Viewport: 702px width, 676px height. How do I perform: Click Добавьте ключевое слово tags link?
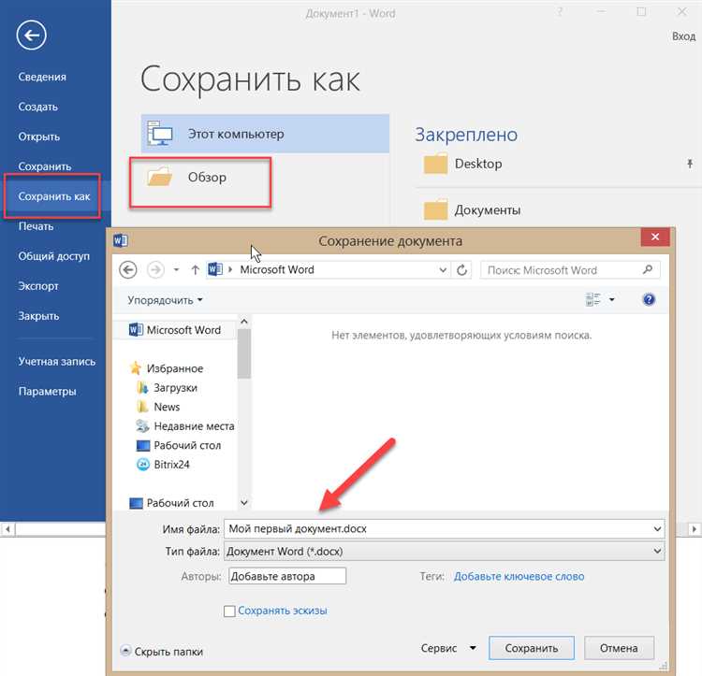519,576
